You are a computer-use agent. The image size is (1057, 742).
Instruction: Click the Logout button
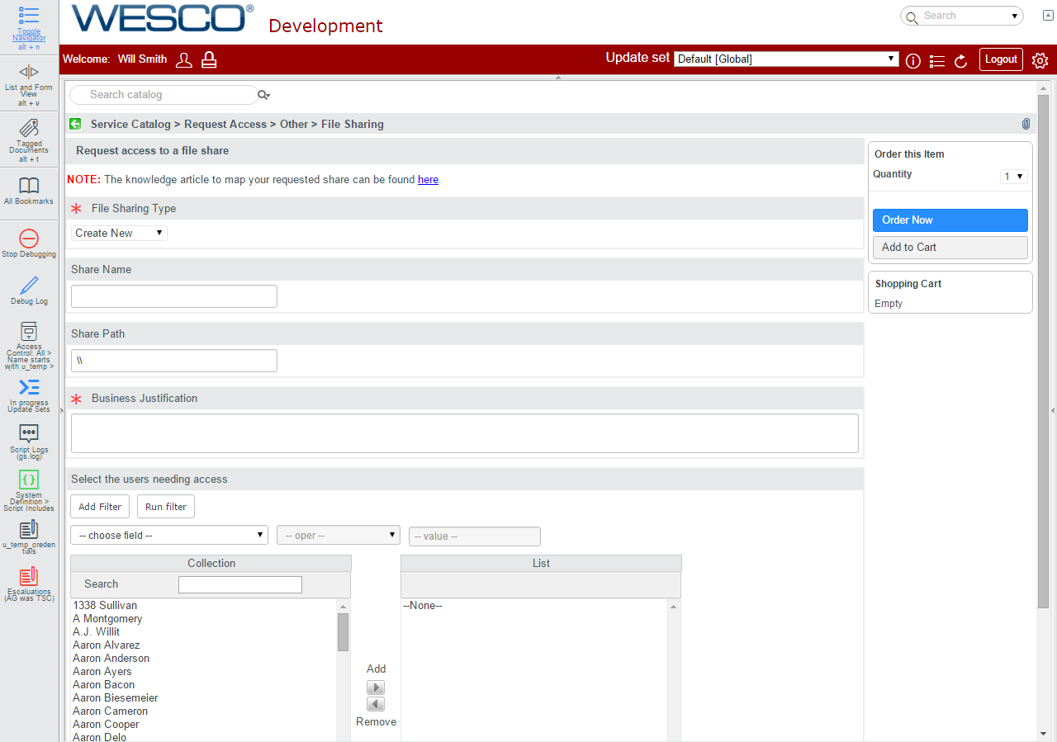[x=1001, y=59]
